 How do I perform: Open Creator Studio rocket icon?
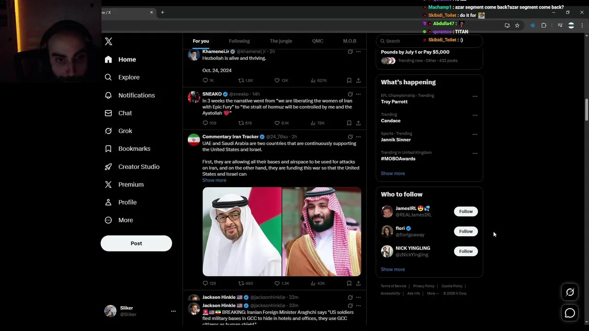click(108, 166)
